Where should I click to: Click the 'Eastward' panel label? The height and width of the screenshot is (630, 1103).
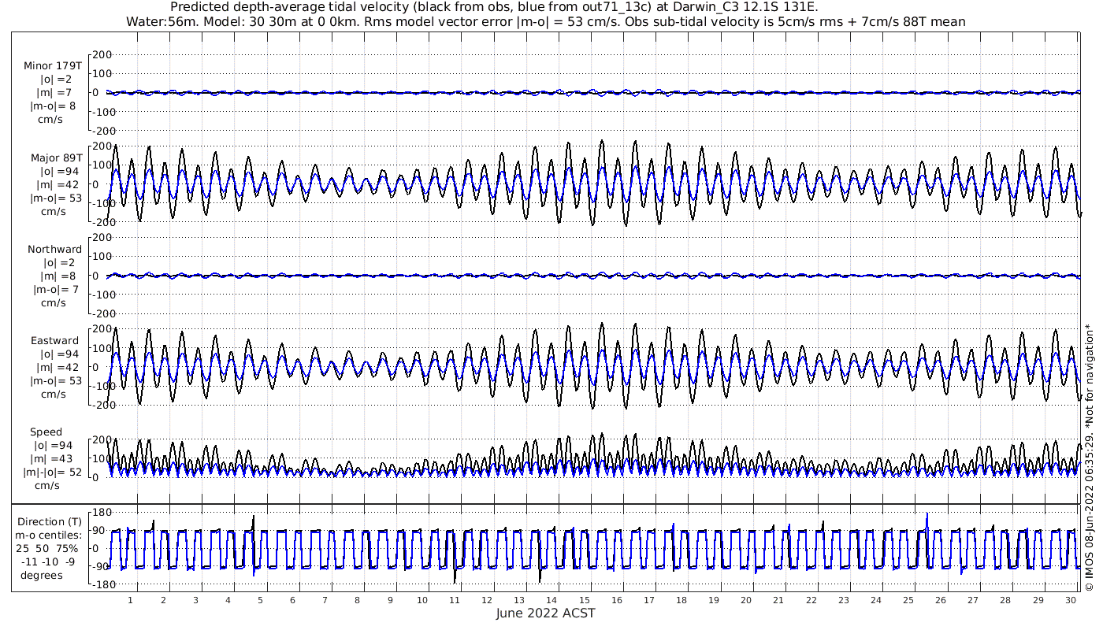(55, 341)
